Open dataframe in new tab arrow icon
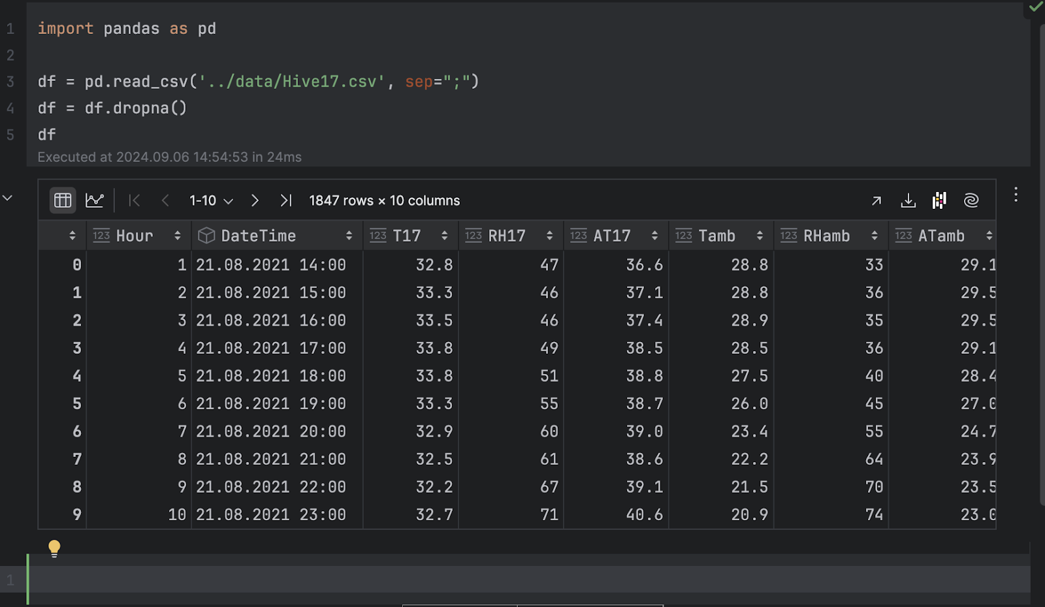 [876, 200]
